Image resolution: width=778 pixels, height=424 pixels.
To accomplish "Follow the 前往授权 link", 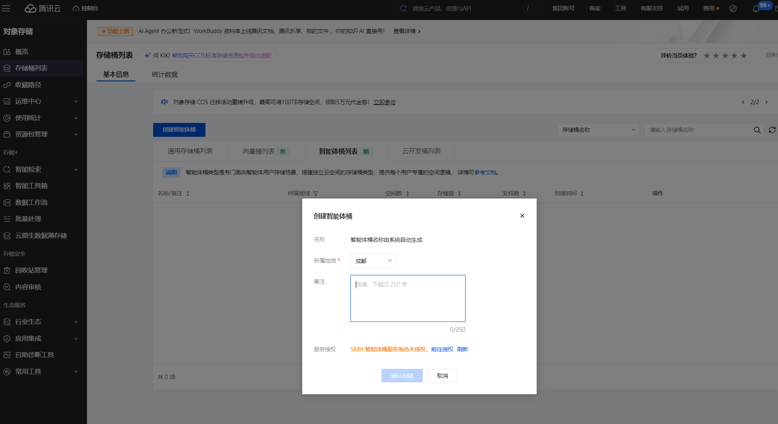I will tap(442, 349).
